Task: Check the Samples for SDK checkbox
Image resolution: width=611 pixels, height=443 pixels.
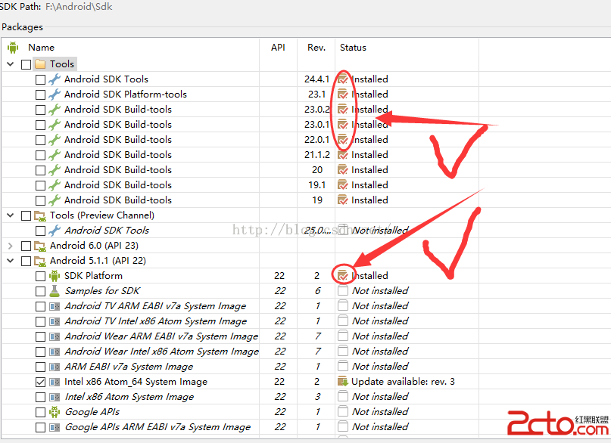Action: (40, 291)
